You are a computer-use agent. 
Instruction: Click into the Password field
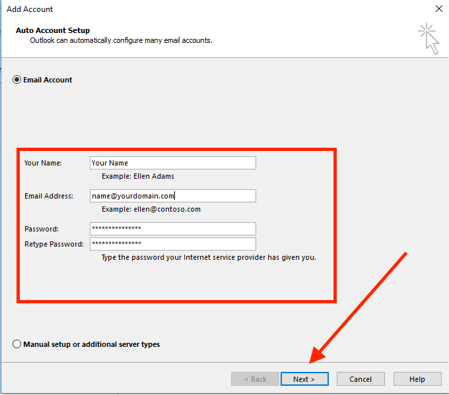tap(172, 229)
